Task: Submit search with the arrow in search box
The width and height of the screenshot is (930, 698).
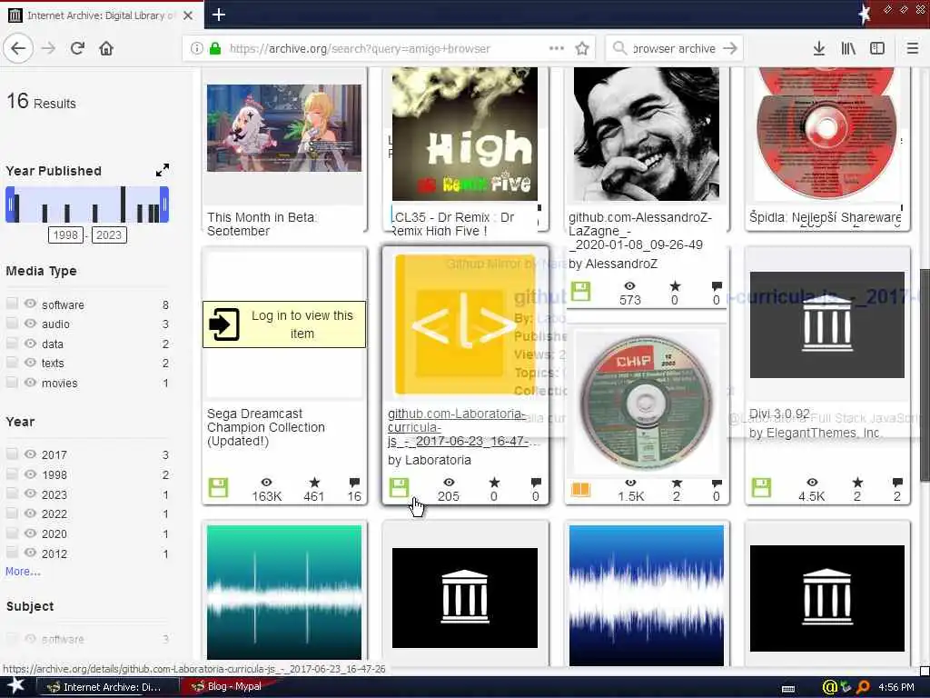Action: 730,49
